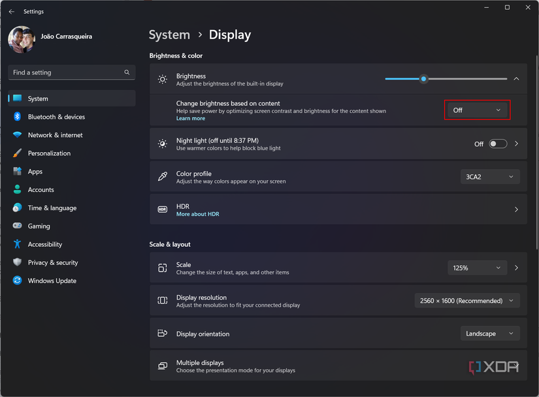This screenshot has height=397, width=539.
Task: Open Windows Update via its sidebar icon
Action: (17, 281)
